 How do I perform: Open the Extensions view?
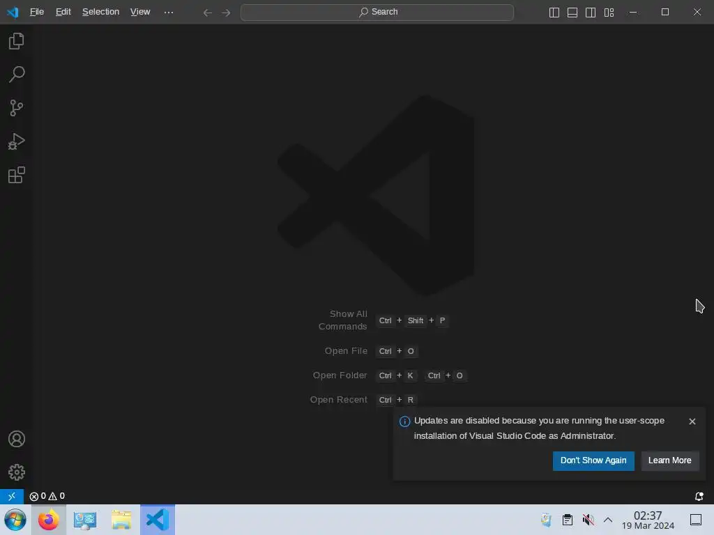[17, 175]
